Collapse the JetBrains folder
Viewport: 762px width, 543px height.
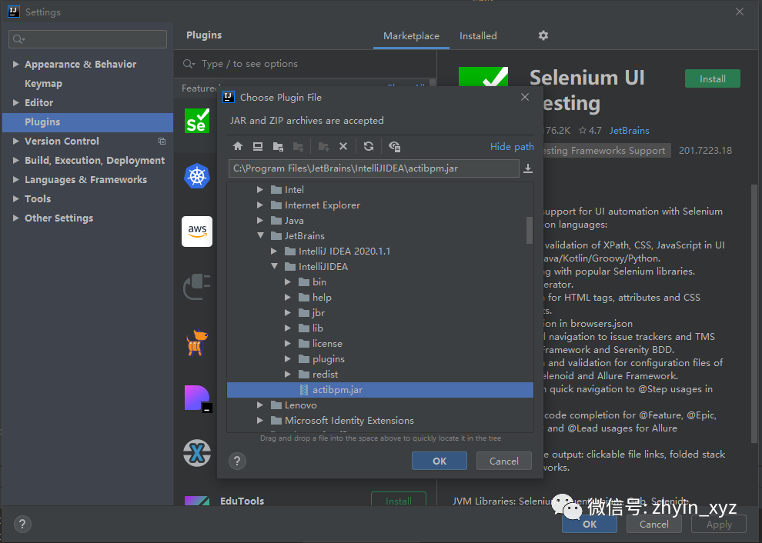point(260,235)
